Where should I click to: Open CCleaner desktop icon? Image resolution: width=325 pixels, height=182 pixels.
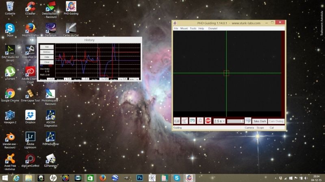(30, 8)
